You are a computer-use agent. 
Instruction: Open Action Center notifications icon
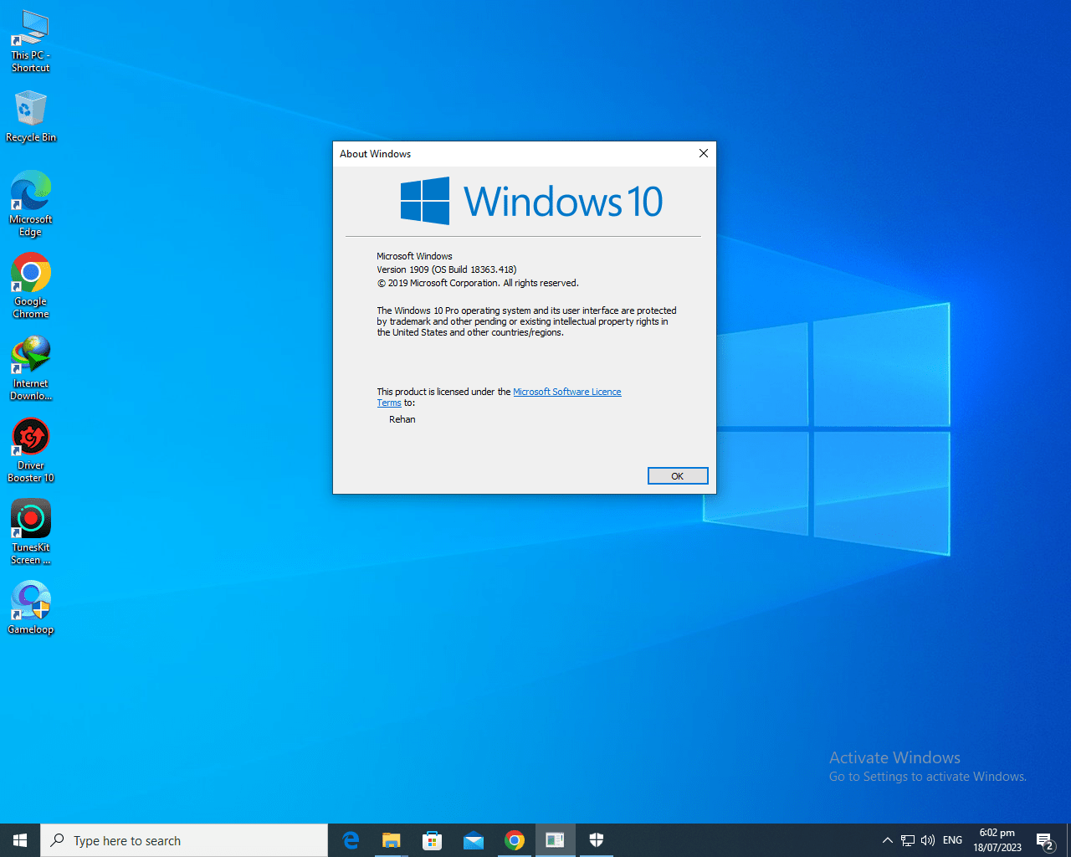pyautogui.click(x=1045, y=840)
